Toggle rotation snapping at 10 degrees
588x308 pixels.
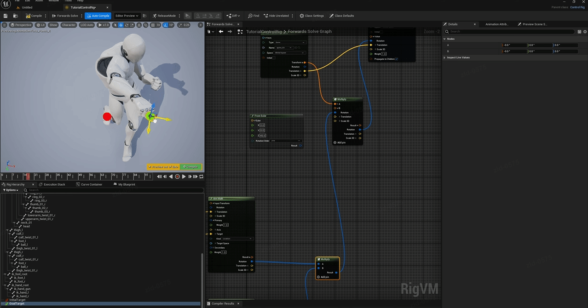(165, 25)
